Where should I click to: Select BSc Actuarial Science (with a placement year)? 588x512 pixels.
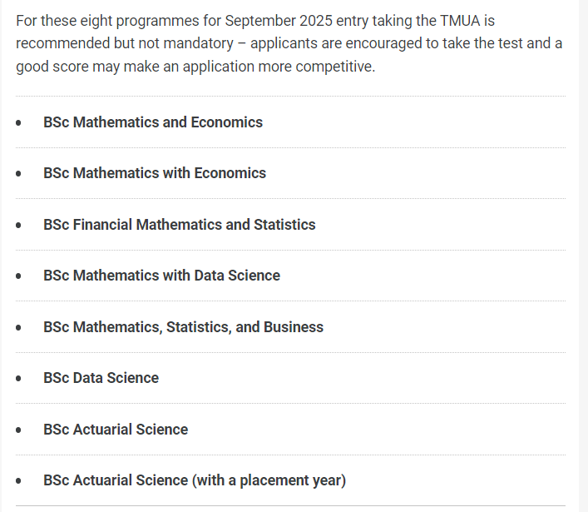click(195, 480)
